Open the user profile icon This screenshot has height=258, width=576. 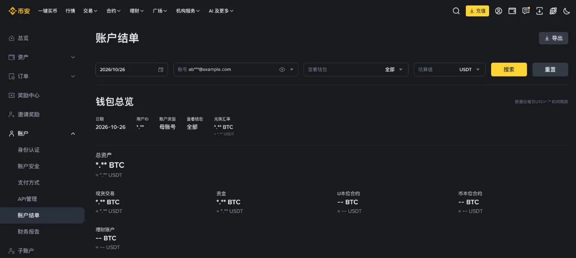pyautogui.click(x=499, y=11)
